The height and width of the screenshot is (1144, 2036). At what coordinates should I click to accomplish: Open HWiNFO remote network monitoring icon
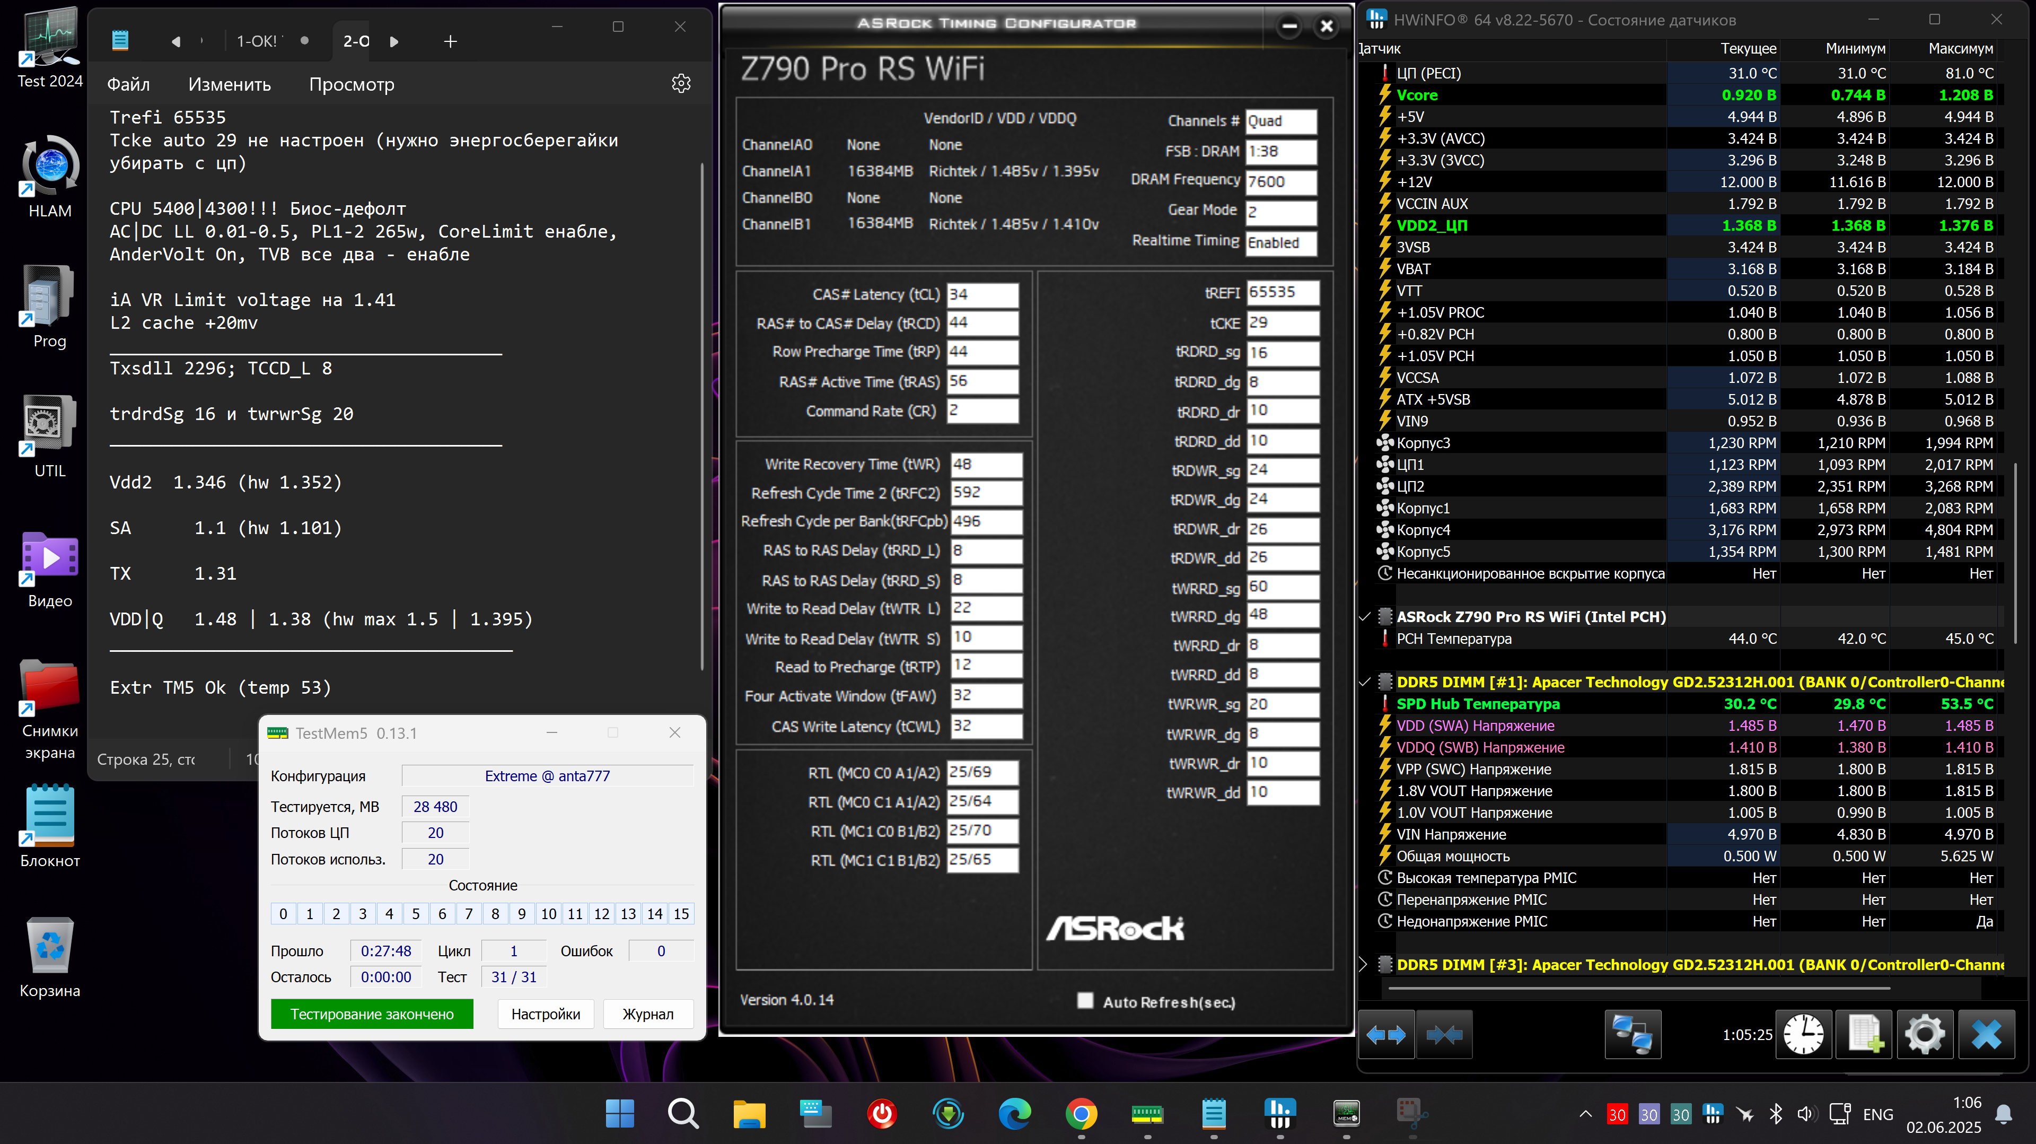1632,1034
